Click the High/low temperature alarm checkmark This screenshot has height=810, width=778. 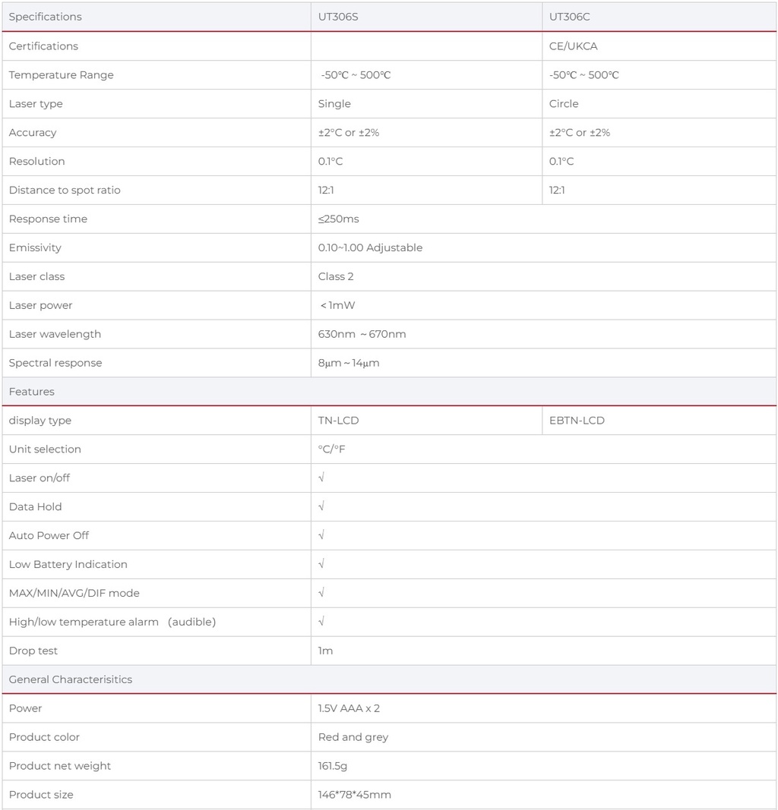point(321,622)
